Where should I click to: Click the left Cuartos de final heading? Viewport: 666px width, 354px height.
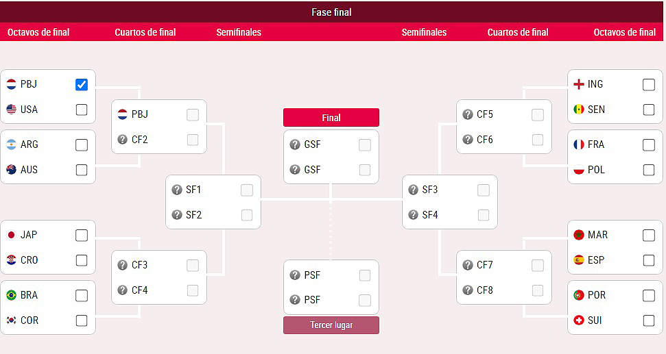click(145, 32)
